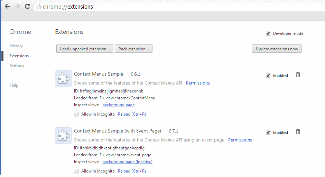This screenshot has height=177, width=325.
Task: Open Help from the sidebar
Action: (x=14, y=85)
